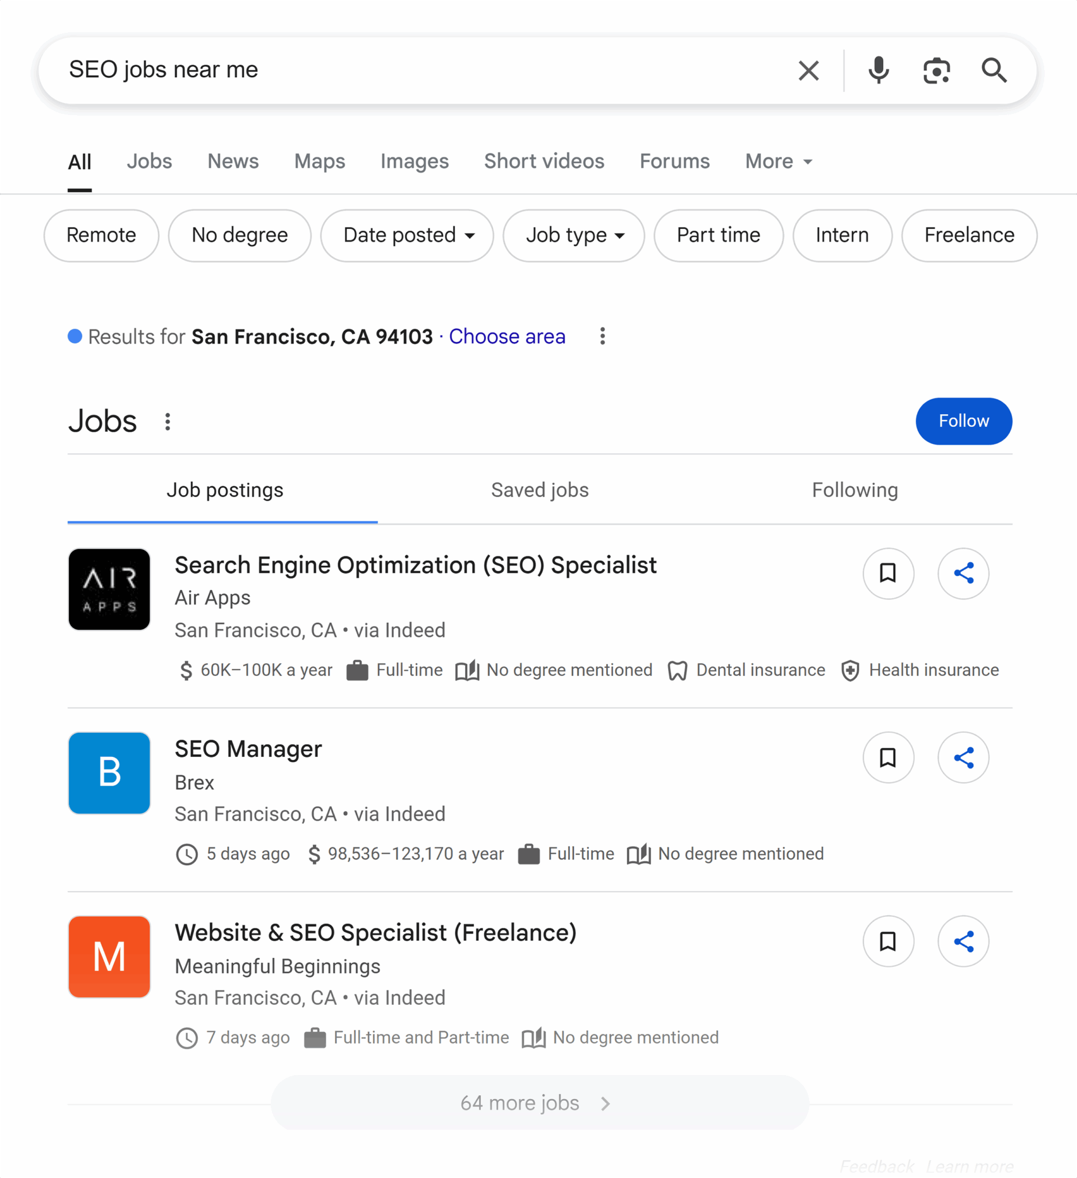Open the More search categories dropdown
This screenshot has height=1178, width=1077.
tap(777, 161)
